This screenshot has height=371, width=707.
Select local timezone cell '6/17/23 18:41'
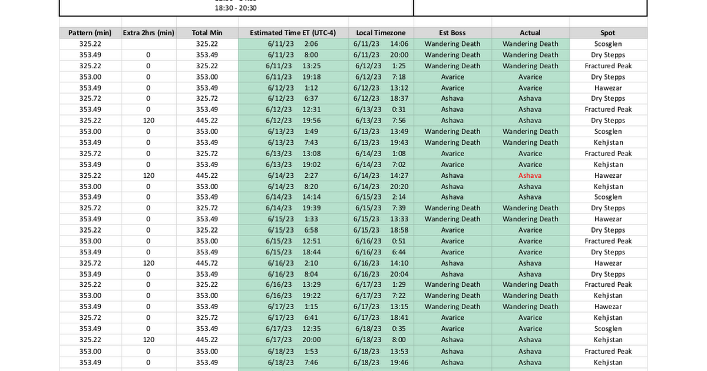[381, 317]
